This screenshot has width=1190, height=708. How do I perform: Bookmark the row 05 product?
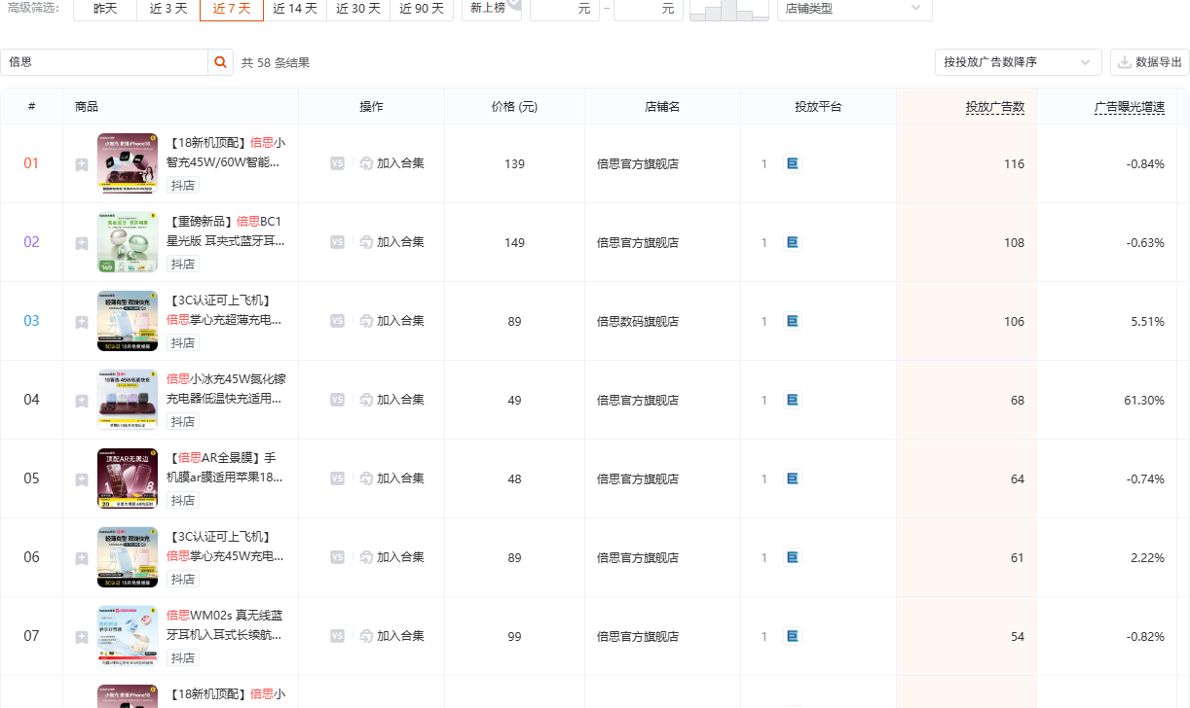(x=82, y=479)
